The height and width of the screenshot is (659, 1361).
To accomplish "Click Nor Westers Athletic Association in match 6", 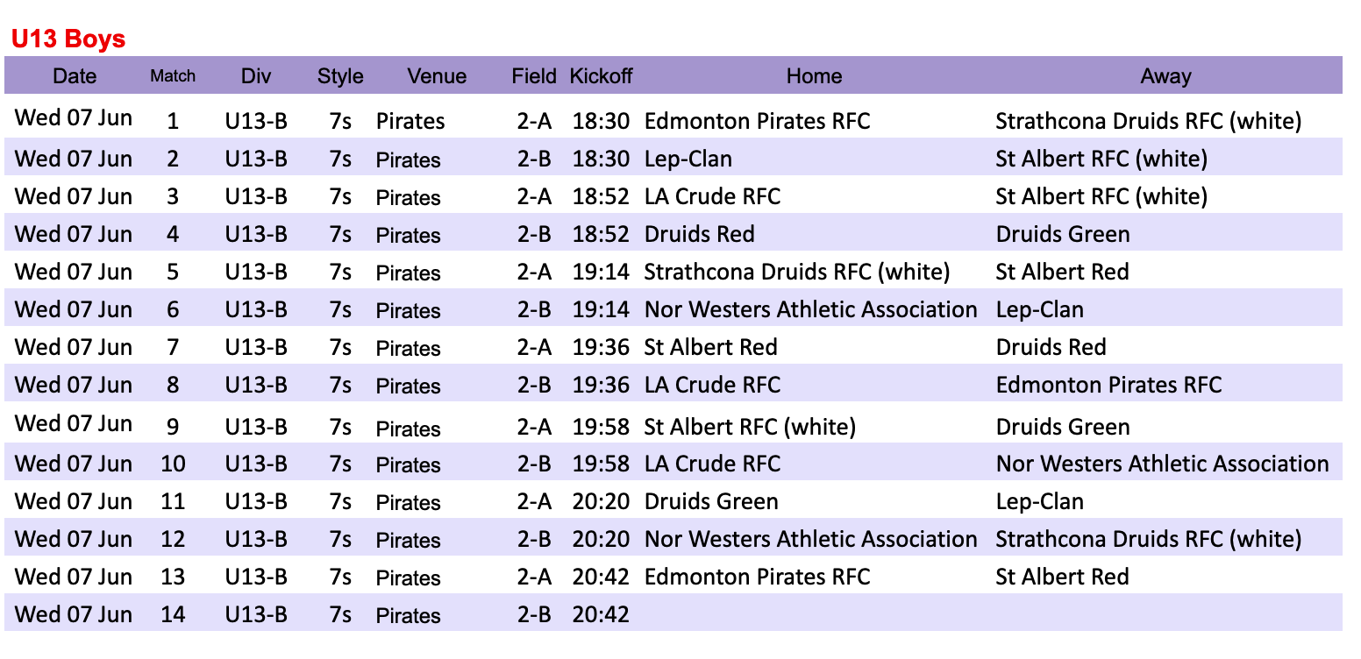I will point(811,309).
